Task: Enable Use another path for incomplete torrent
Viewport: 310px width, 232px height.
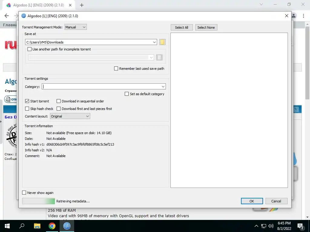Action: (x=29, y=49)
